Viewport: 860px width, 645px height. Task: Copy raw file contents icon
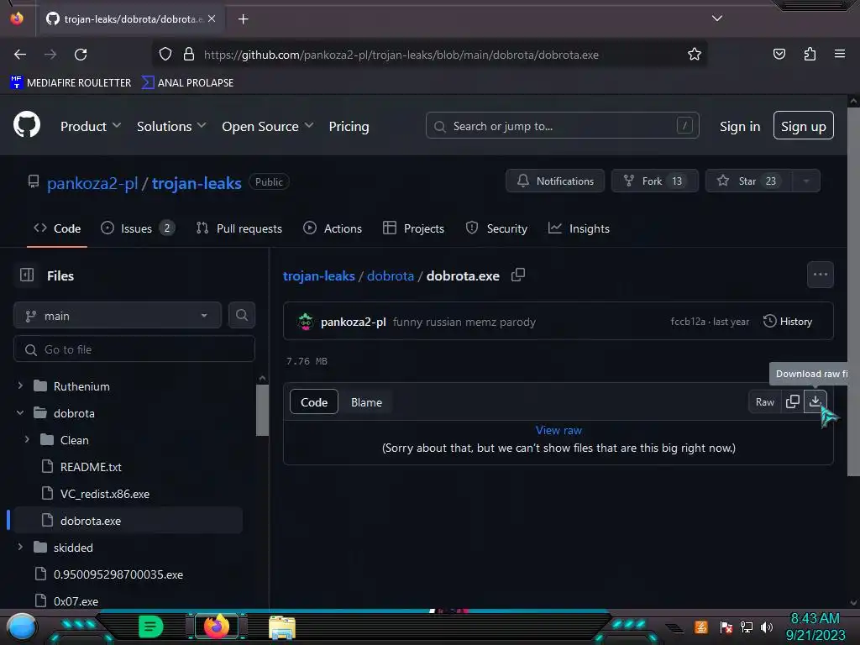793,401
